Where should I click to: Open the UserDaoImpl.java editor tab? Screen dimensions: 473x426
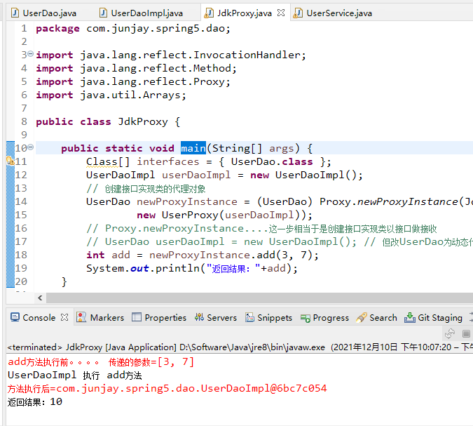pos(141,13)
